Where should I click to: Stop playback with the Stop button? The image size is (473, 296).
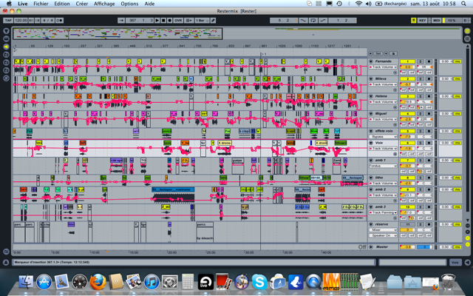[x=163, y=20]
